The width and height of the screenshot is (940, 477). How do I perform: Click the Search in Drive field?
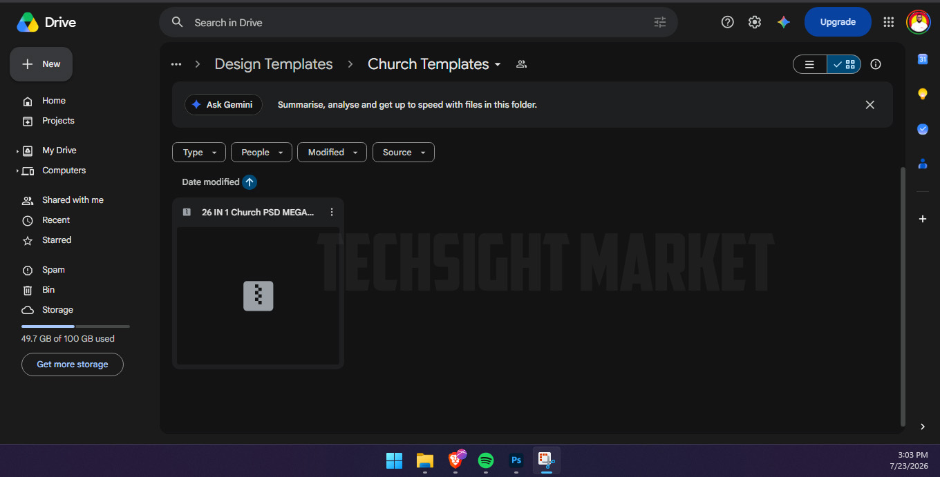pyautogui.click(x=418, y=22)
